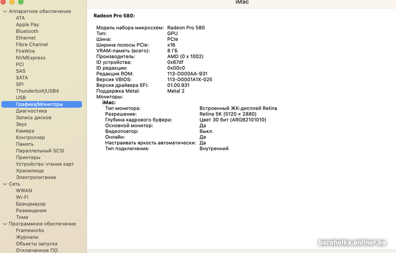Open the Ethernet sidebar entry
The height and width of the screenshot is (253, 396).
coord(26,38)
